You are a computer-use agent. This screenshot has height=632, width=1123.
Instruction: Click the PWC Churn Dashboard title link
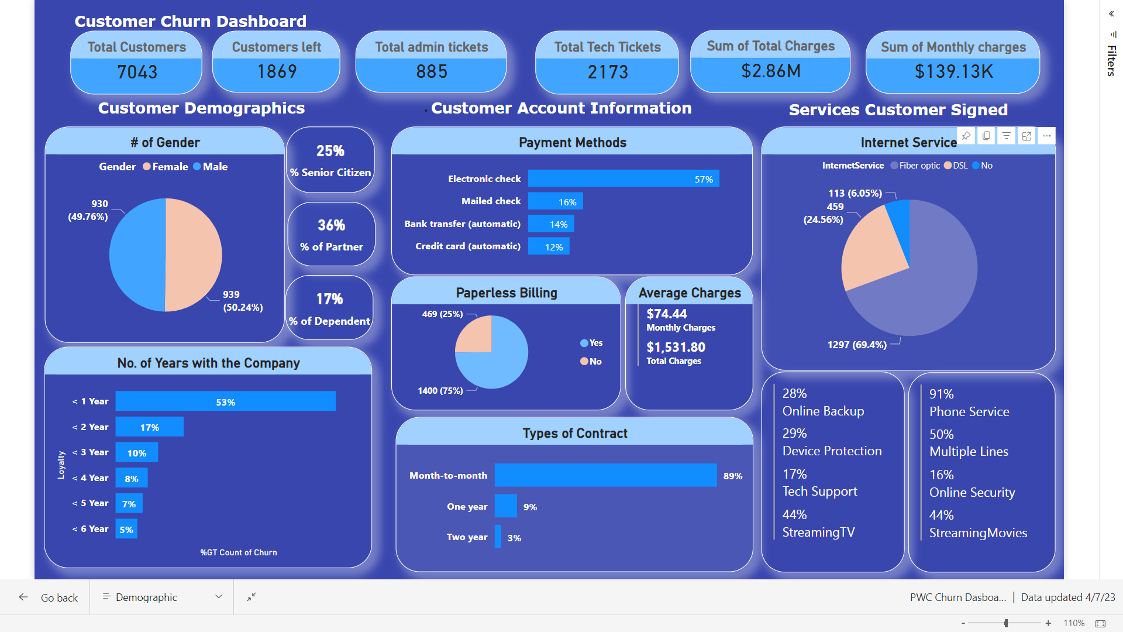(957, 597)
